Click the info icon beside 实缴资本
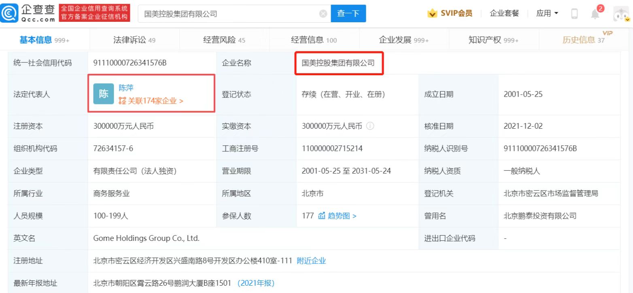The width and height of the screenshot is (633, 293). tap(370, 126)
